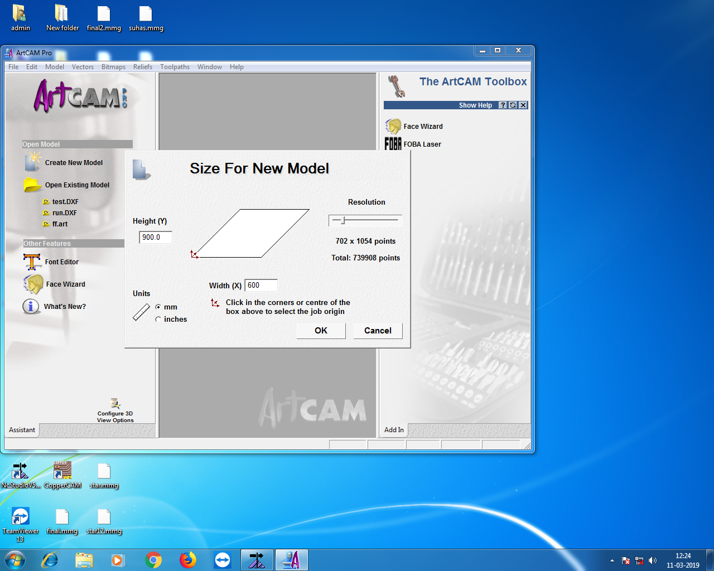Launch Internet Explorer from the taskbar
This screenshot has width=714, height=571.
tap(50, 560)
